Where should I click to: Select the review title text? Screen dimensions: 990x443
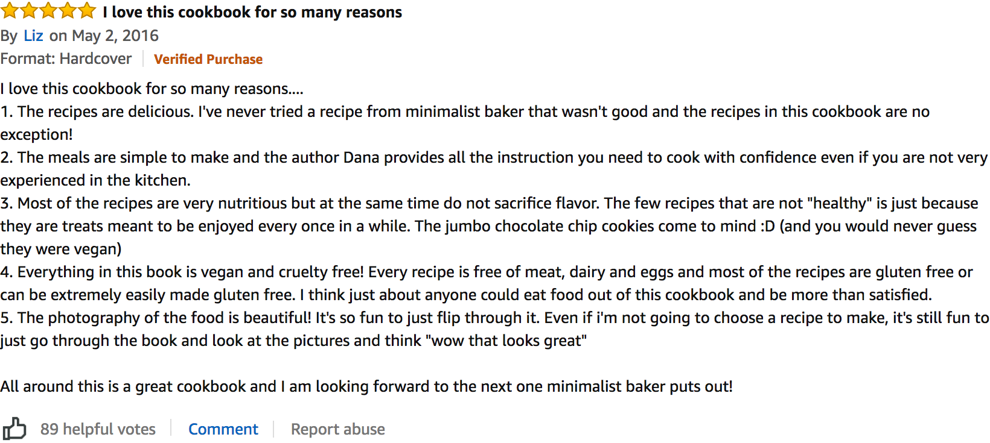[x=254, y=11]
